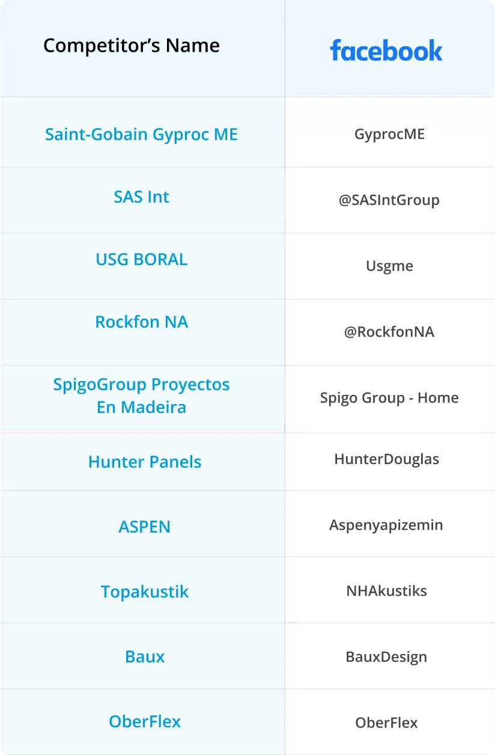Select the SAS Int competitor name
This screenshot has height=755, width=495.
click(142, 197)
